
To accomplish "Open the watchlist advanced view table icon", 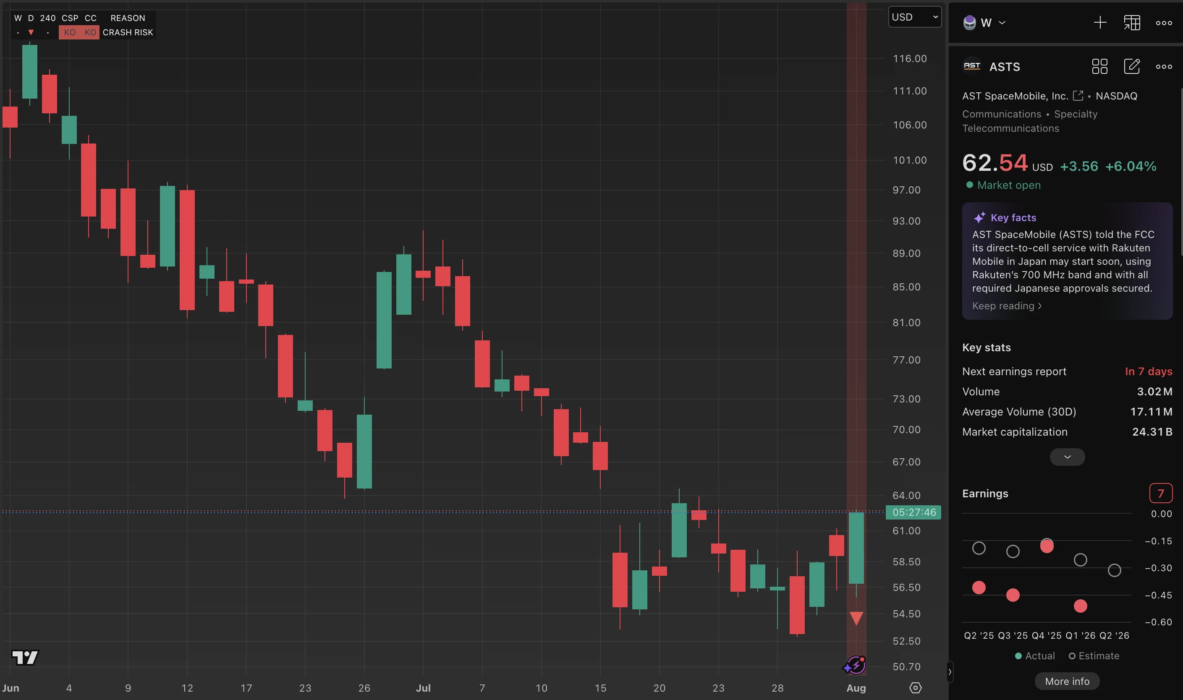I will tap(1131, 23).
